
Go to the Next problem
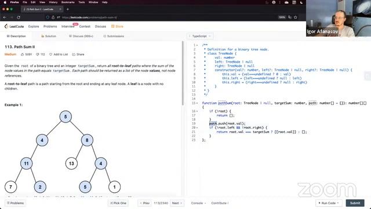click(177, 203)
